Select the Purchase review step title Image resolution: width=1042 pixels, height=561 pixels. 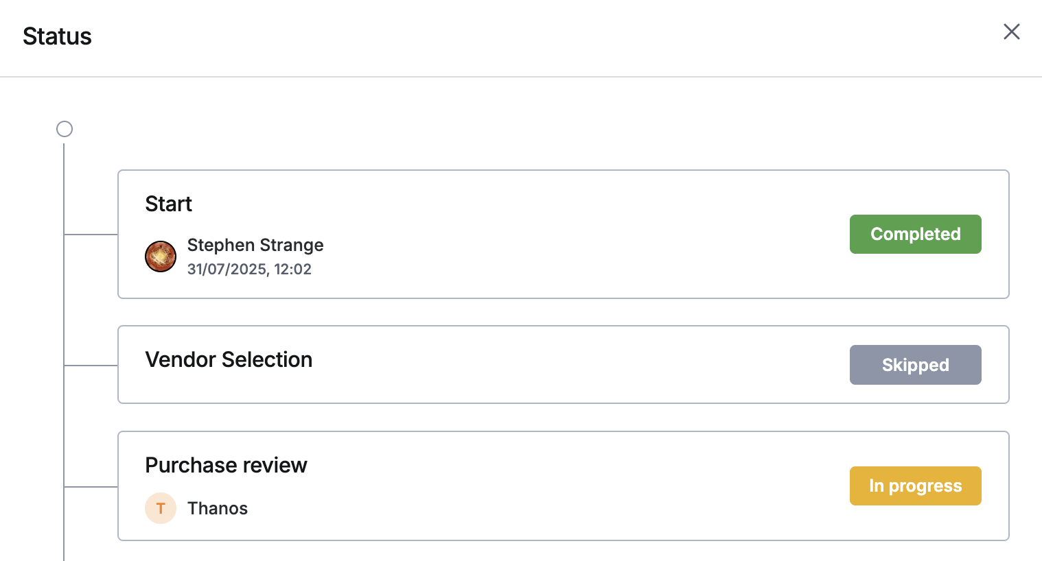point(226,465)
